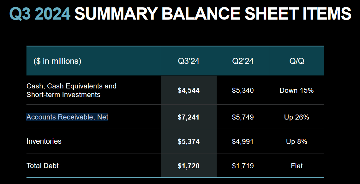The image size is (360, 184).
Task: Click the $5,374 inventories value
Action: 189,142
